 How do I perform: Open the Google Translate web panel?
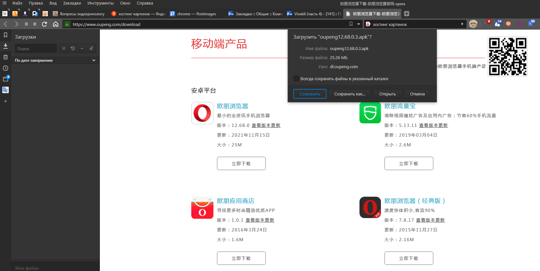tap(6, 90)
